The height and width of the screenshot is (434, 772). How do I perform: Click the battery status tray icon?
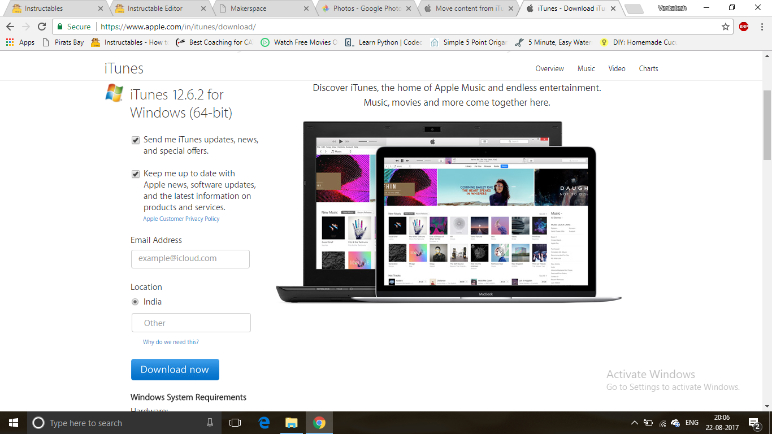(648, 423)
